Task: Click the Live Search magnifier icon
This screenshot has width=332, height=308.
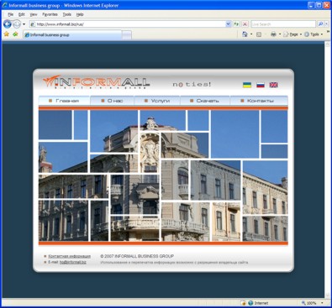Action: 320,24
